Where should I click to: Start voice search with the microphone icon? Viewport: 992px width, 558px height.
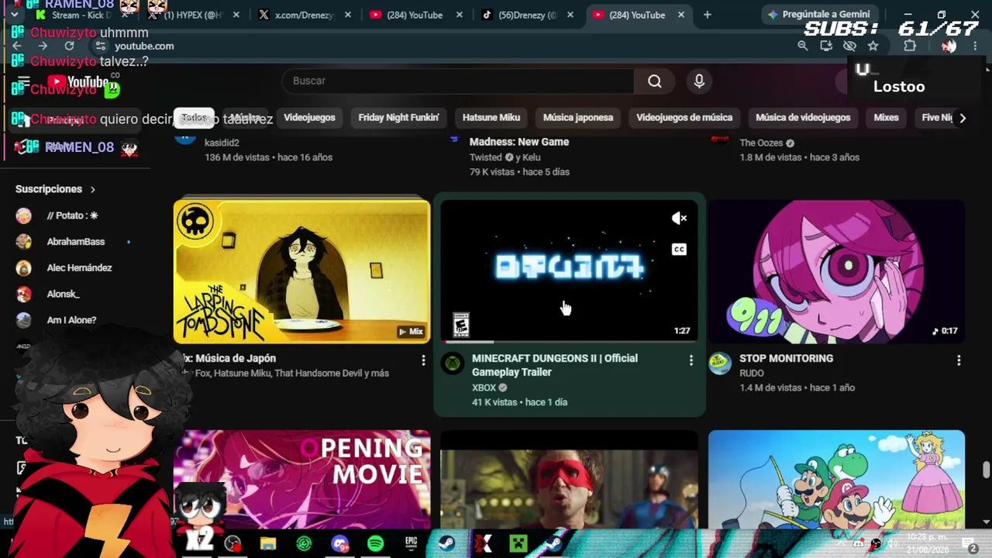pos(699,81)
